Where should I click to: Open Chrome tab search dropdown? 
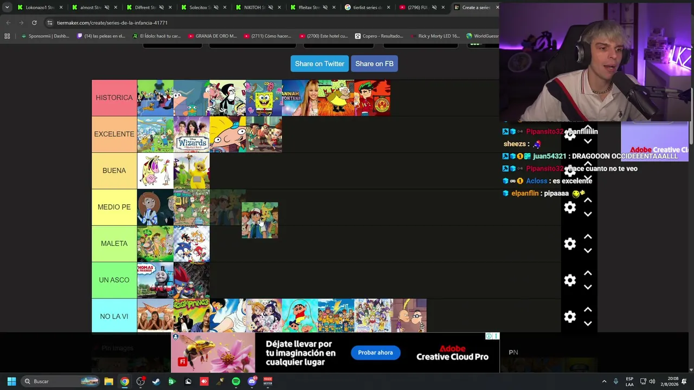(x=7, y=8)
